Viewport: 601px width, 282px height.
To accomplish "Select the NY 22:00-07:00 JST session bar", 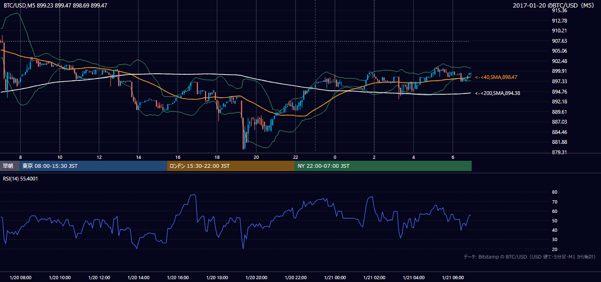I will (x=383, y=166).
